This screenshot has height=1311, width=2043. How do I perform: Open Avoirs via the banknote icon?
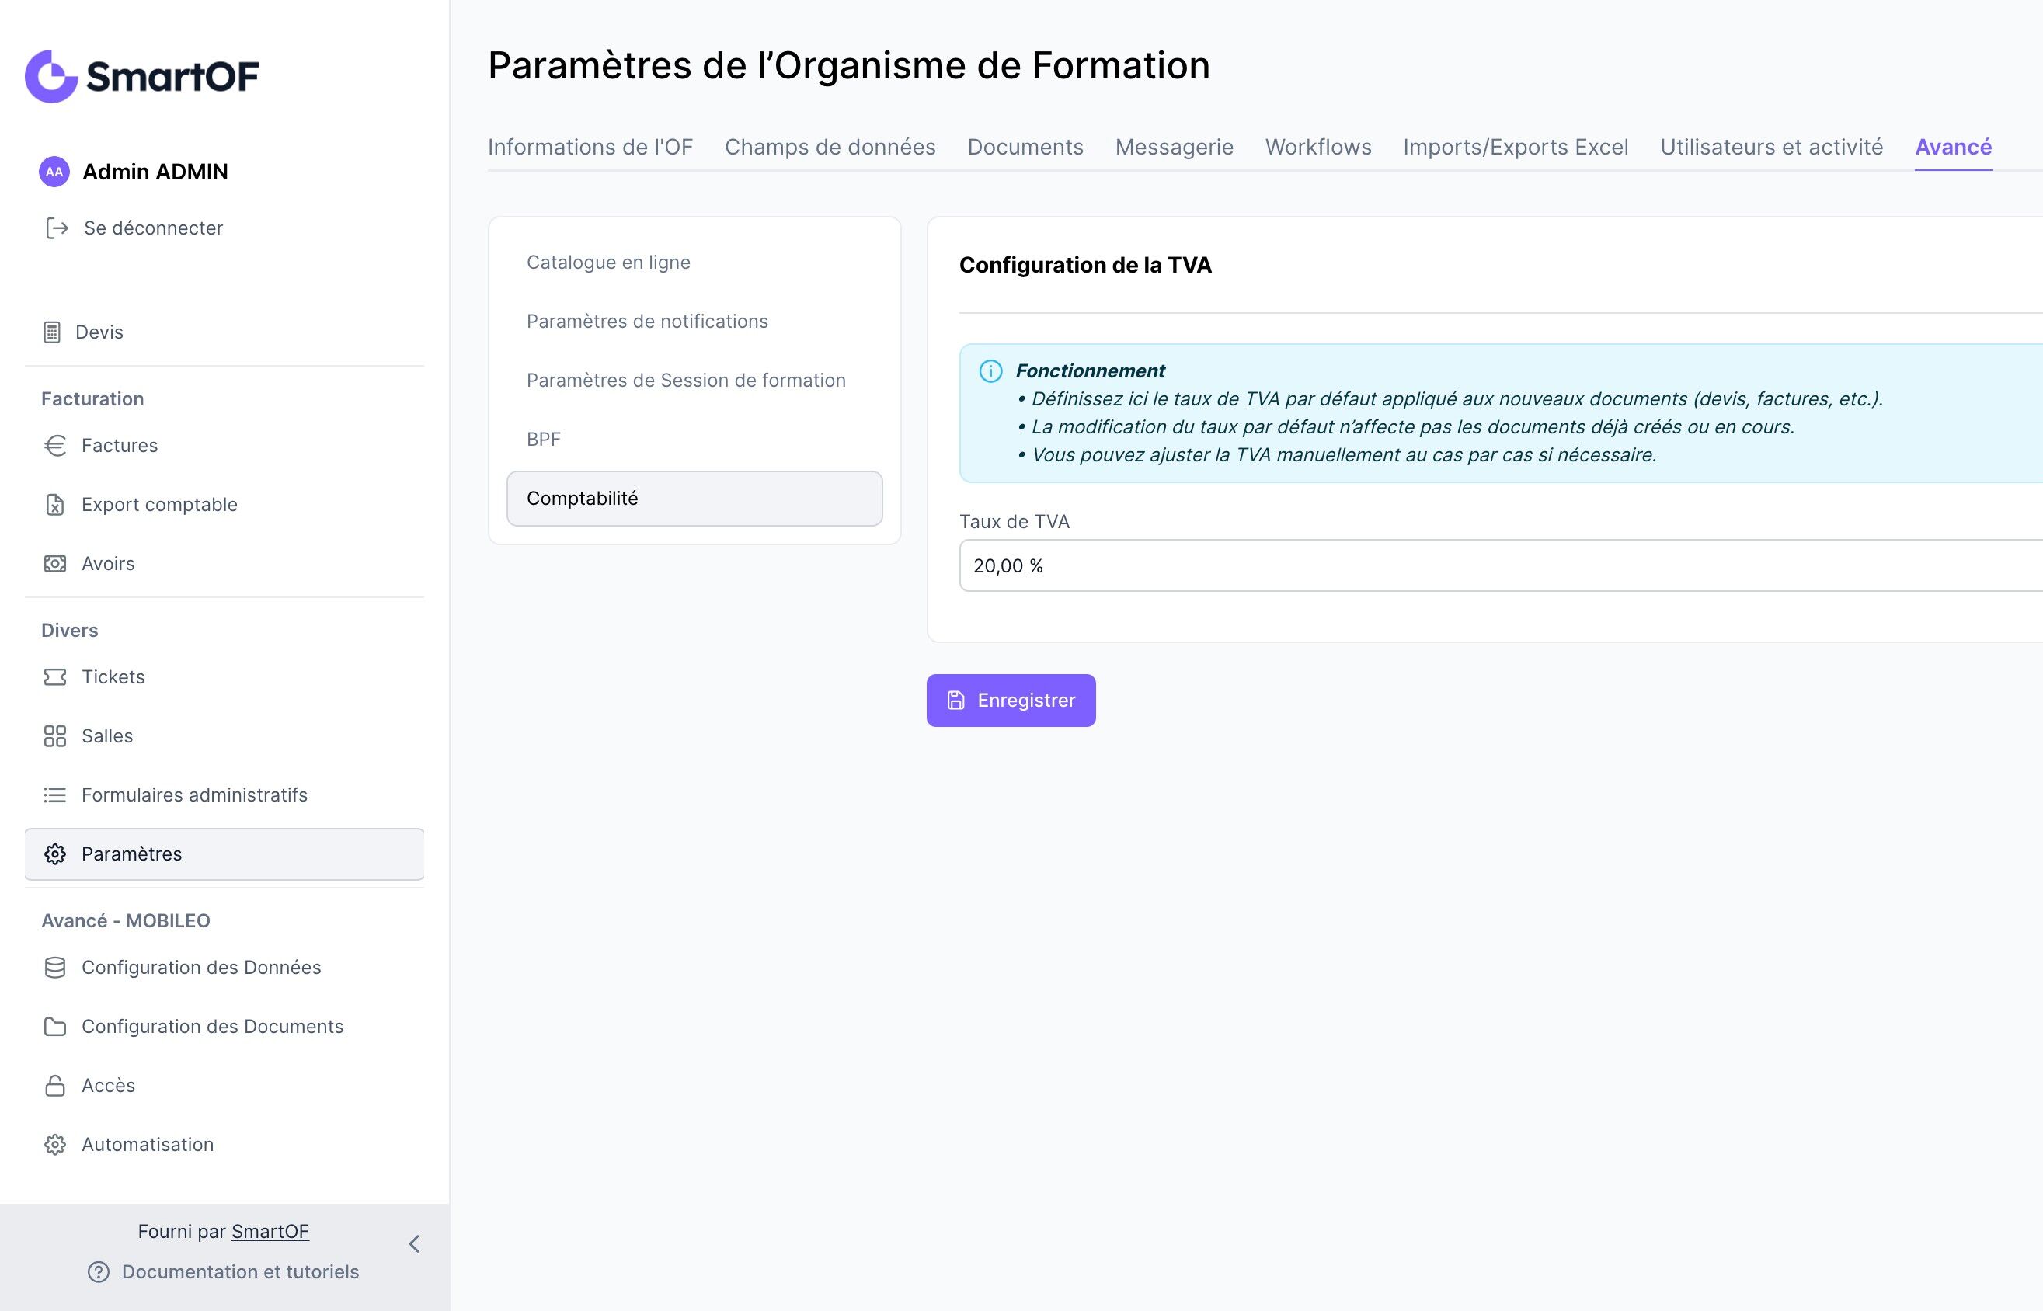point(55,564)
